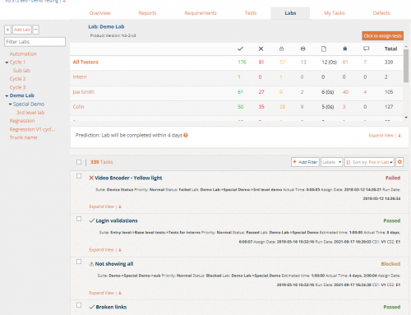Click the Colin tester name
411x315 pixels.
click(78, 107)
